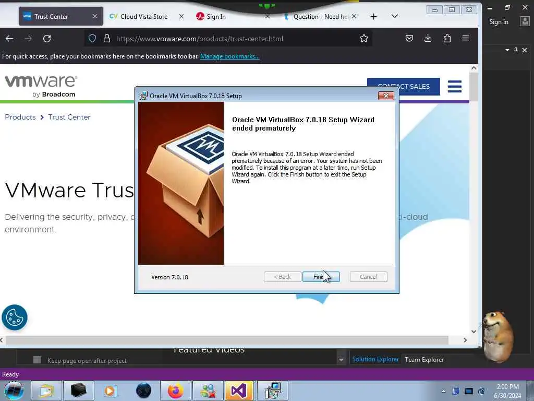The image size is (534, 401).
Task: Open the VMware site hamburger menu
Action: [455, 86]
